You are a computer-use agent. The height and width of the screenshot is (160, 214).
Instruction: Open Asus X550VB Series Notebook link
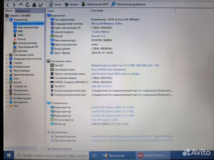109,70
